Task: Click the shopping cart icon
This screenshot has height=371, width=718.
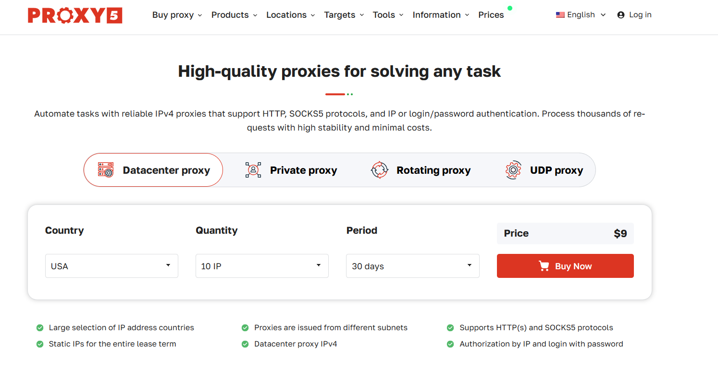Action: click(x=544, y=266)
